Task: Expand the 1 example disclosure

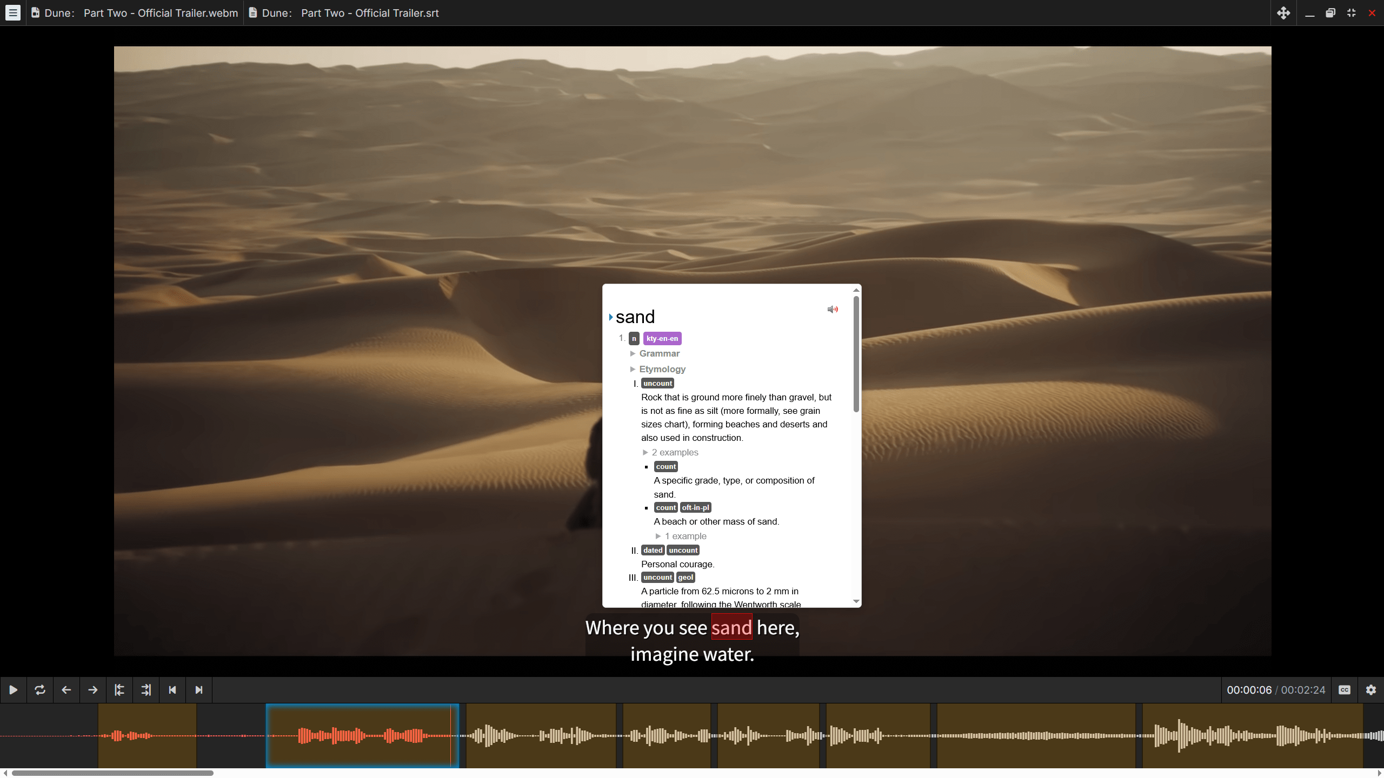Action: pos(681,536)
